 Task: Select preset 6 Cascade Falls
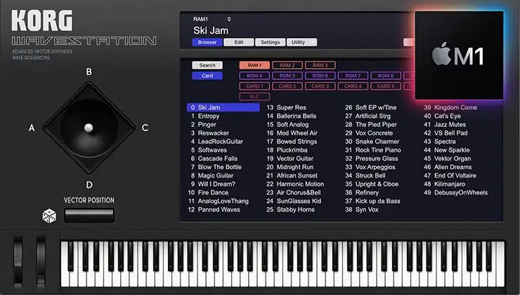[214, 159]
